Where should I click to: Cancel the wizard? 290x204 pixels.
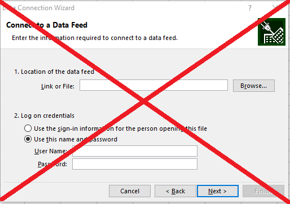click(130, 191)
